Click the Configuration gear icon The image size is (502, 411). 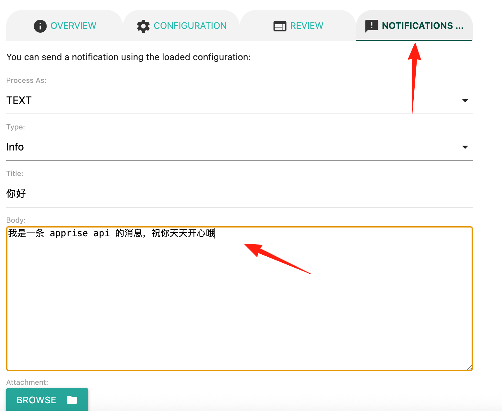coord(143,26)
